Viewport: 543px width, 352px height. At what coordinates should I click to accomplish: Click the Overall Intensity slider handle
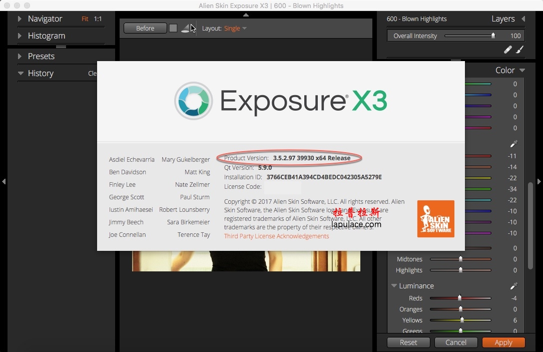[x=493, y=36]
